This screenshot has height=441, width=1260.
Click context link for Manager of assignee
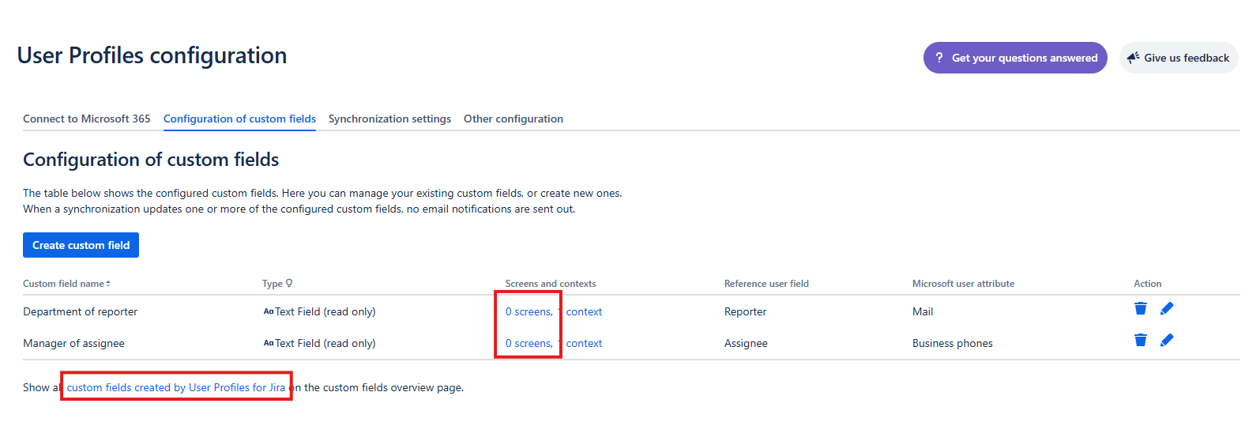pyautogui.click(x=584, y=344)
